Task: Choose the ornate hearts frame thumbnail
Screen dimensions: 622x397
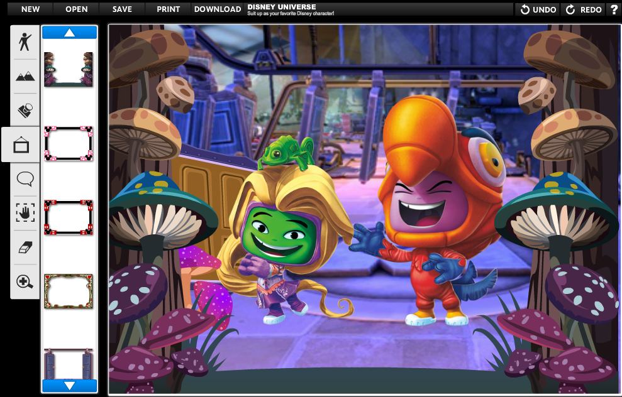Action: point(68,291)
